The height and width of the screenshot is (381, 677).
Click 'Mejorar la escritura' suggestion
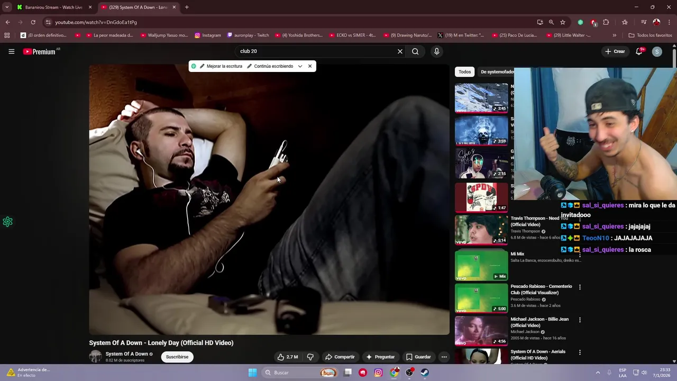pos(221,66)
